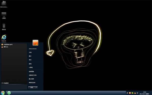Screen dimensions: 152x95
Task: Open the Administrator personal folder link
Action: [33, 49]
